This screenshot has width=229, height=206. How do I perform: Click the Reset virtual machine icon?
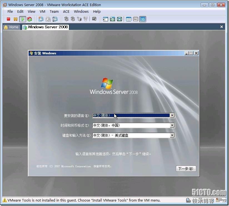pyautogui.click(x=29, y=19)
